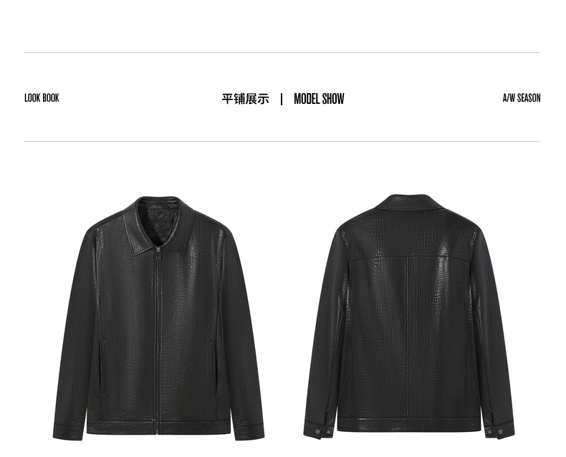The height and width of the screenshot is (457, 566).
Task: Click the snap buttons on back jacket's right cuff
Action: coord(495,431)
